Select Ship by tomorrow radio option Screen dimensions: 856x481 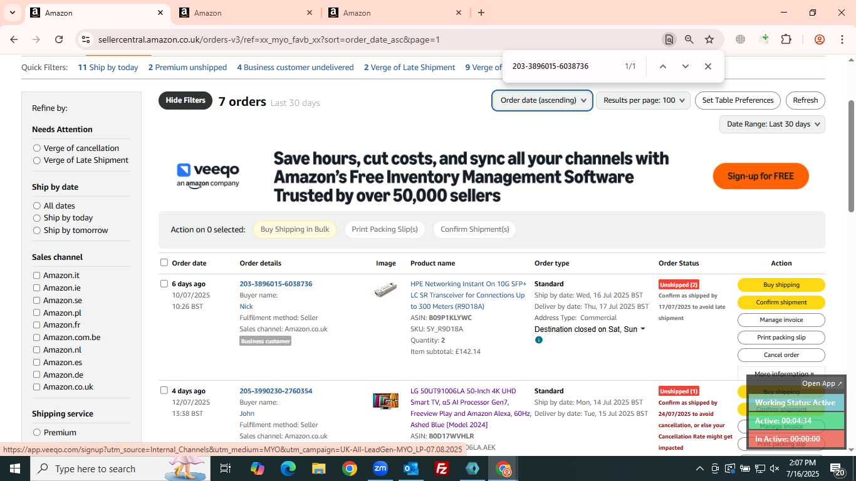pos(37,230)
